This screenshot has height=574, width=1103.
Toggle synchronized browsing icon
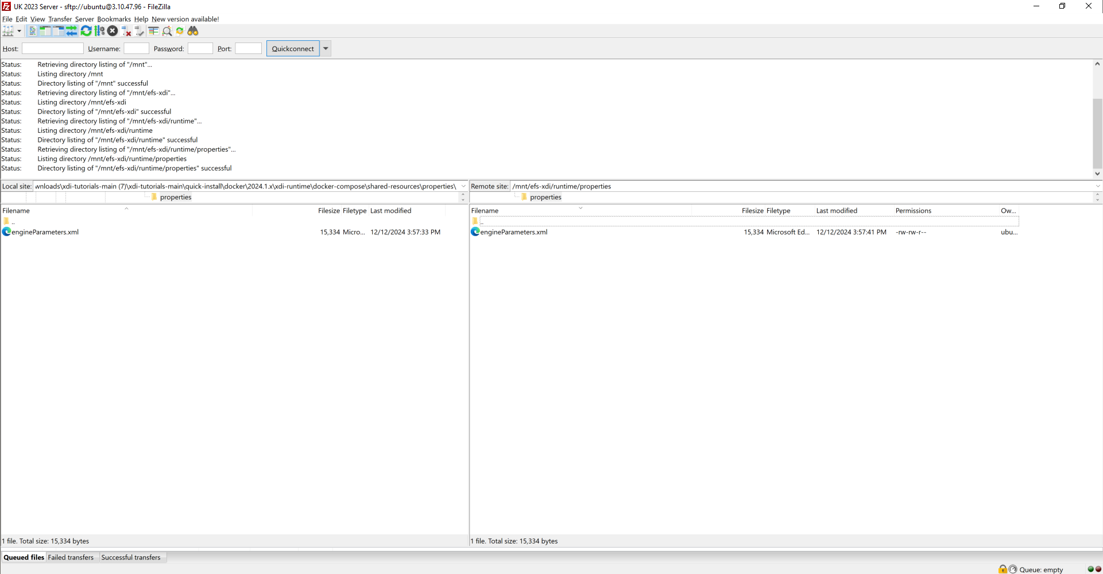(180, 31)
